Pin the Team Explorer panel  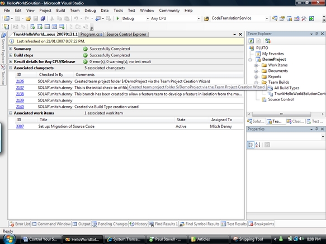coord(316,34)
